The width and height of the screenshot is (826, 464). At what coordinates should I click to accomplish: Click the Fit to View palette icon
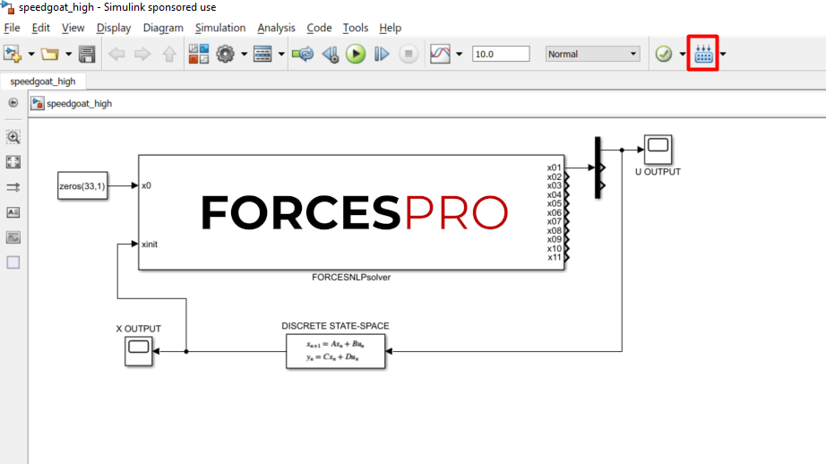13,162
